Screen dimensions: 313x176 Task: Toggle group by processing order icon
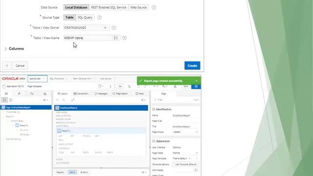tap(4, 100)
